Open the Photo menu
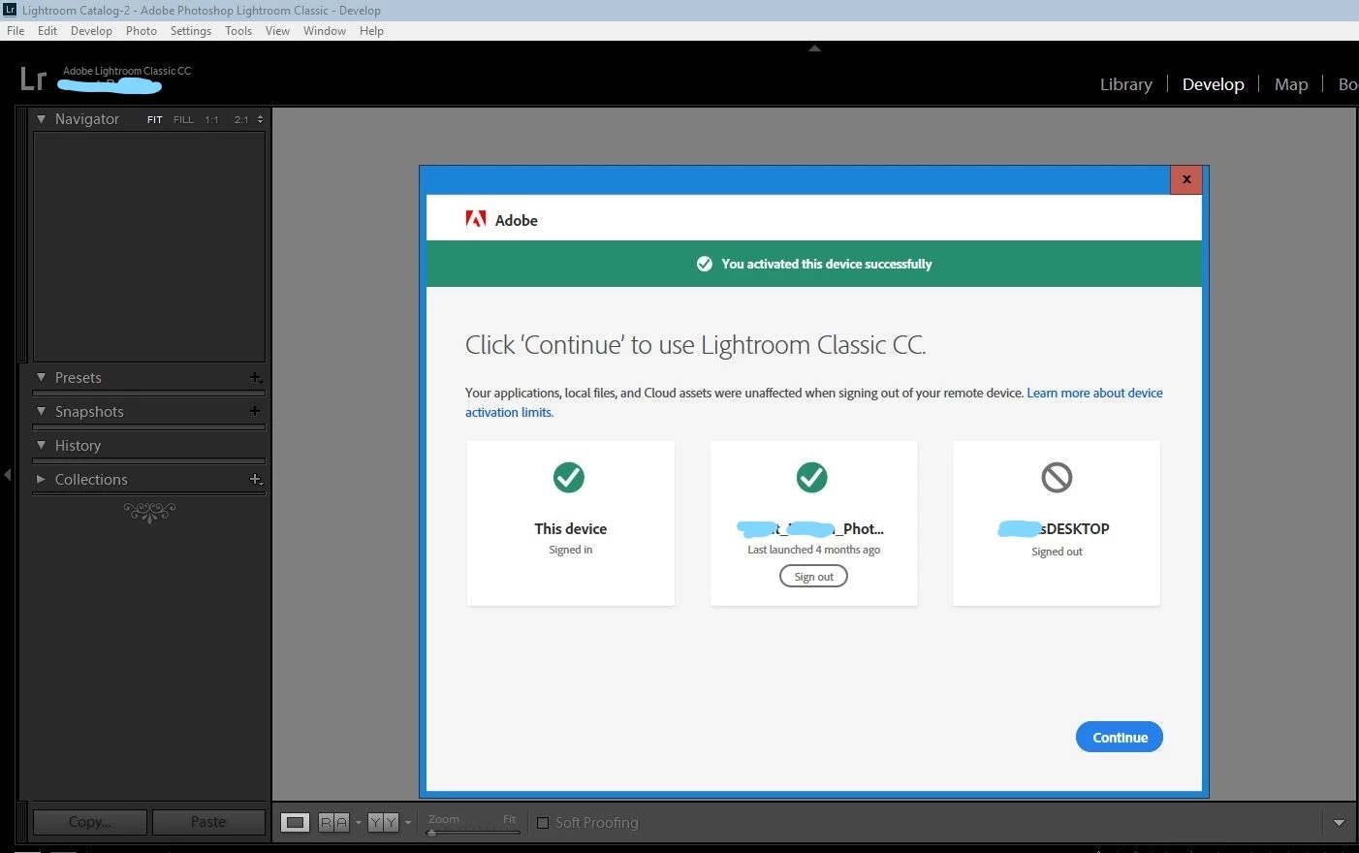 tap(142, 31)
